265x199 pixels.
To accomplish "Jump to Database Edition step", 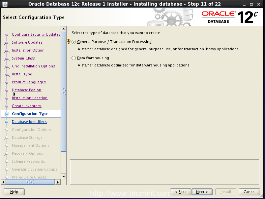I will click(26, 90).
